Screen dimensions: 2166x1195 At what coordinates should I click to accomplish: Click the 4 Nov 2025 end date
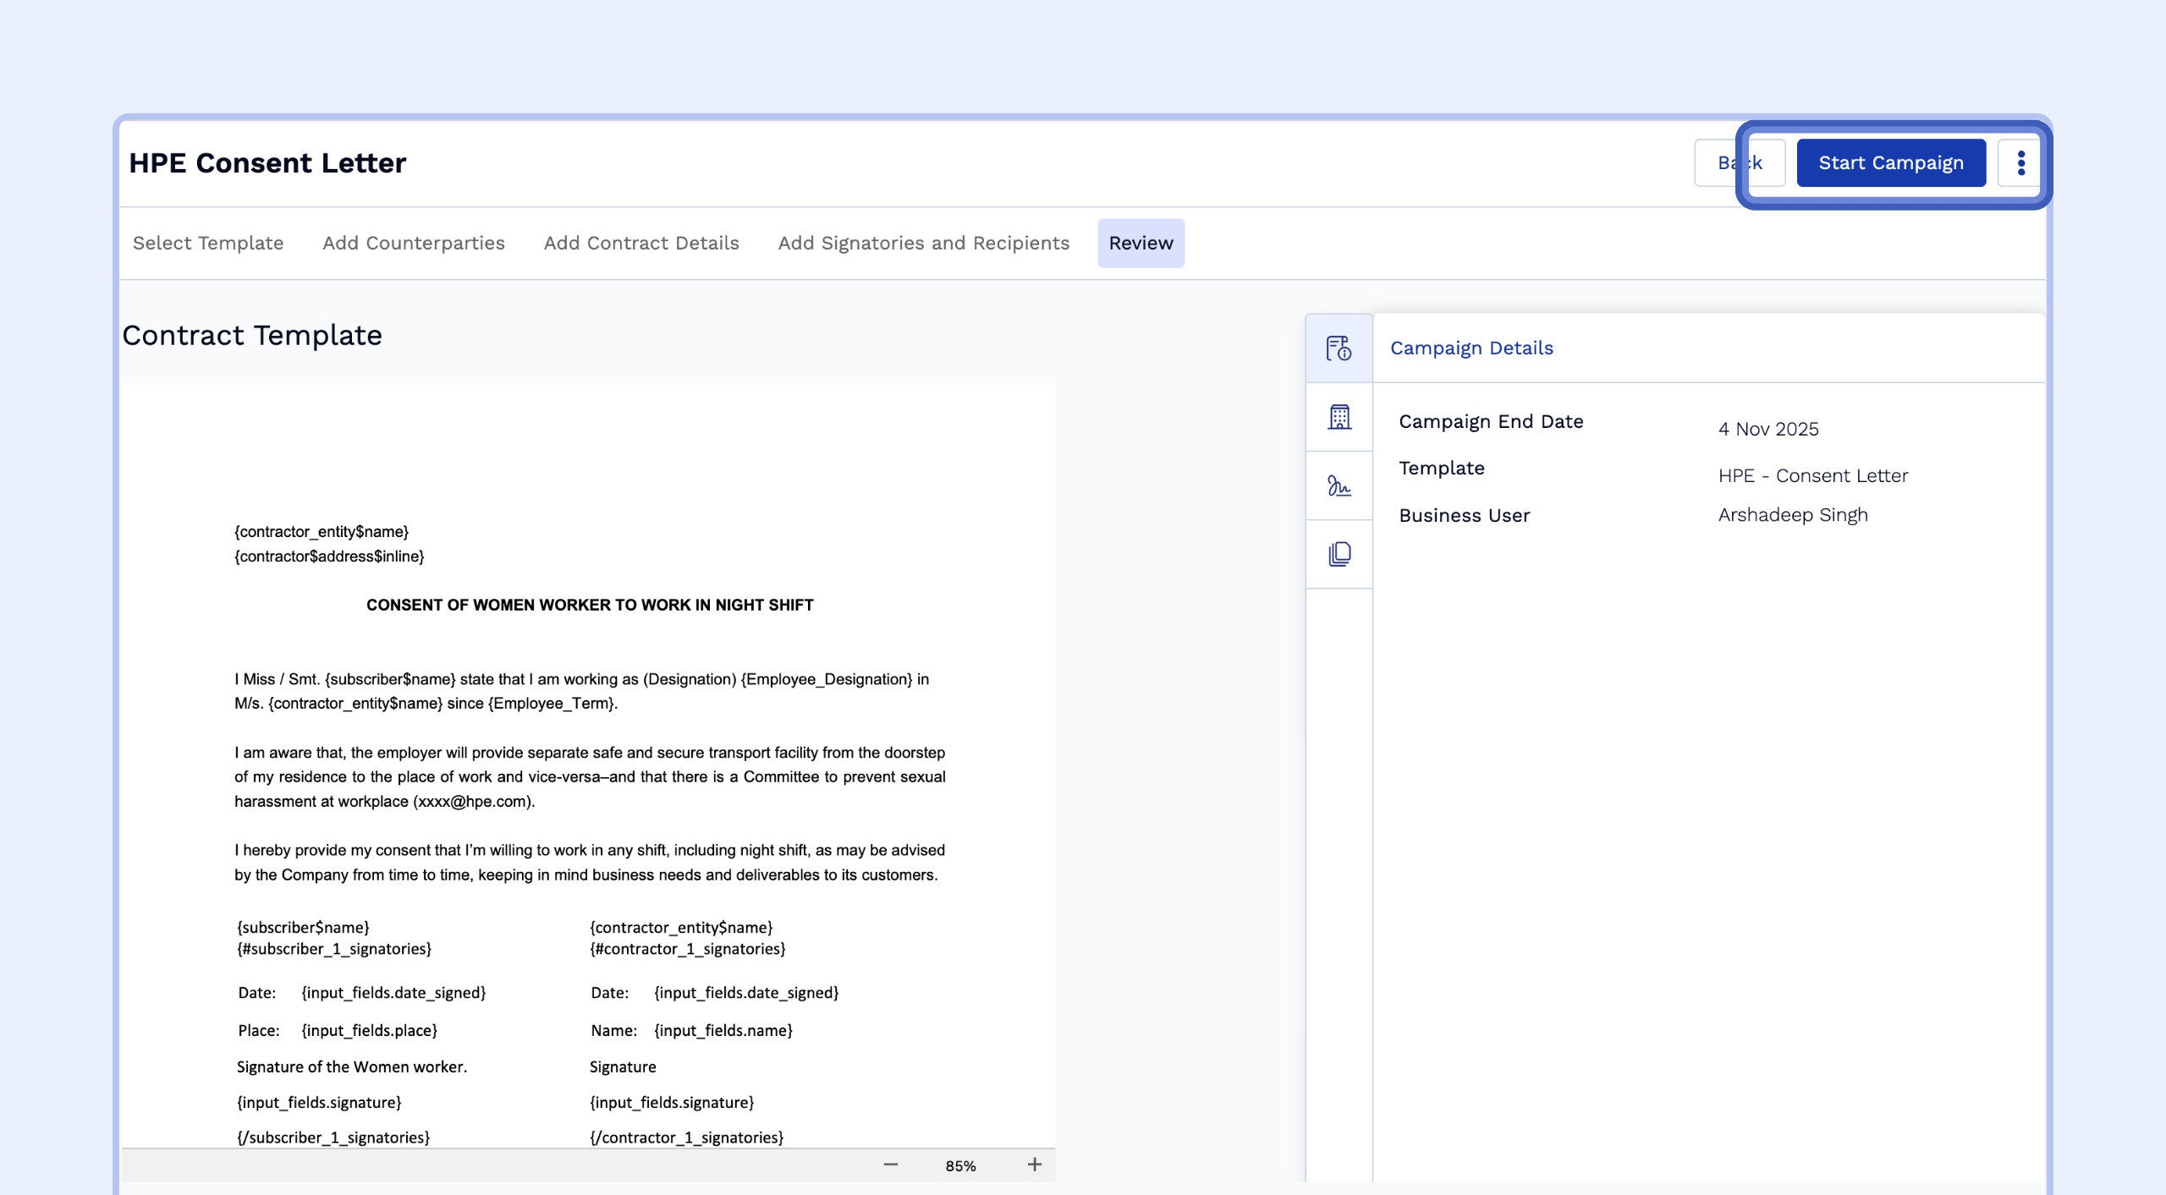pos(1767,429)
